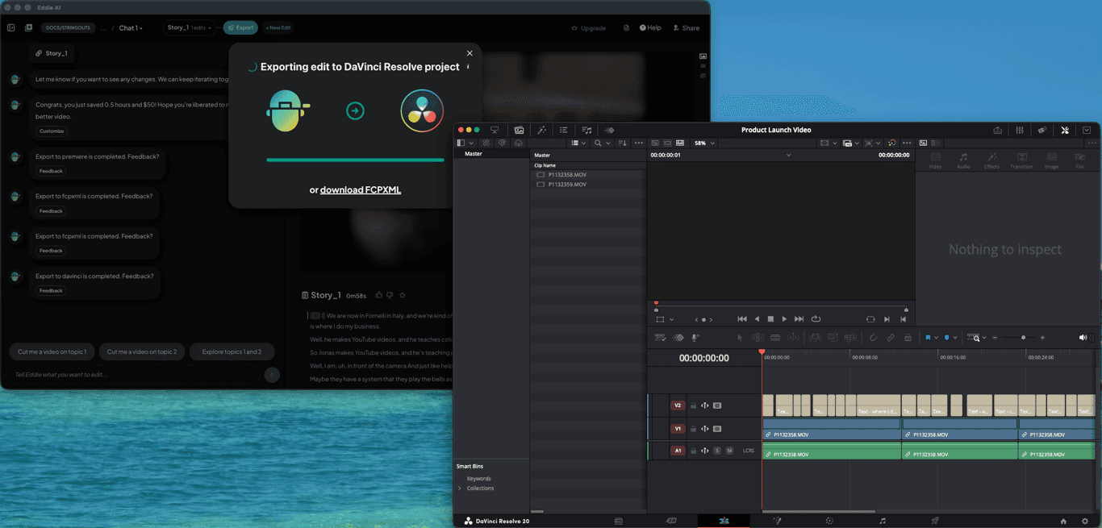Image resolution: width=1102 pixels, height=528 pixels.
Task: Switch to the Fairlight page music note
Action: pyautogui.click(x=882, y=521)
